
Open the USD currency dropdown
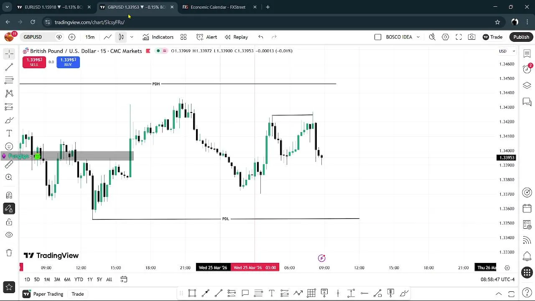coord(507,51)
